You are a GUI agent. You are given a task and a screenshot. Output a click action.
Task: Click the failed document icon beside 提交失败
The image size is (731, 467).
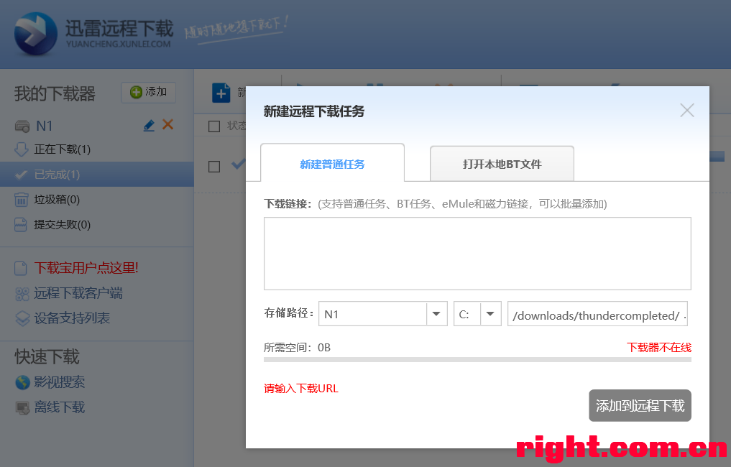21,225
